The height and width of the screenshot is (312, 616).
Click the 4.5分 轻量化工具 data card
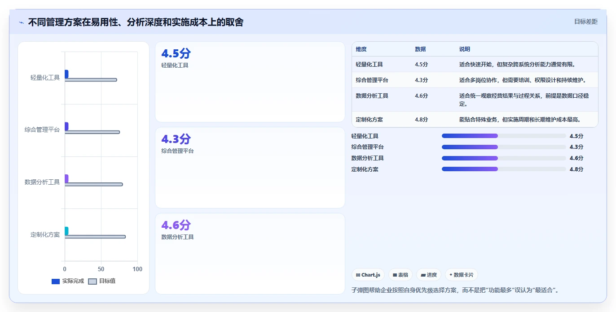[x=250, y=82]
